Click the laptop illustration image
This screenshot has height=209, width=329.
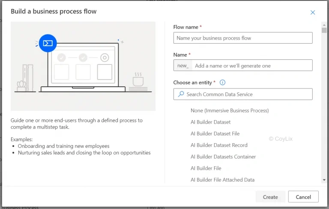(x=83, y=66)
